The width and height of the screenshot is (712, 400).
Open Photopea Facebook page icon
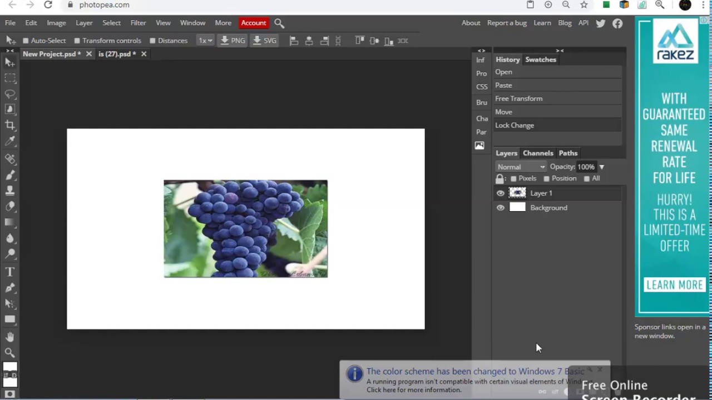[x=617, y=23]
